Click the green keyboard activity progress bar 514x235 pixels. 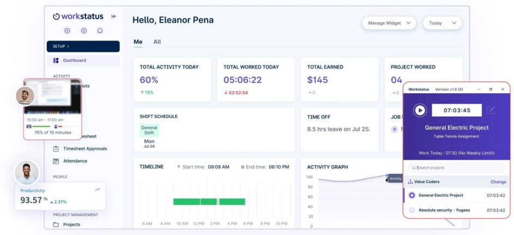pyautogui.click(x=41, y=126)
